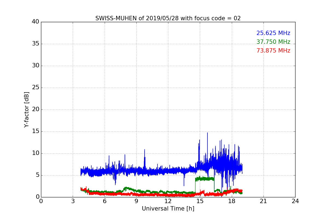
Task: Select the blue 25.625 MHz legend label
Action: click(x=273, y=33)
